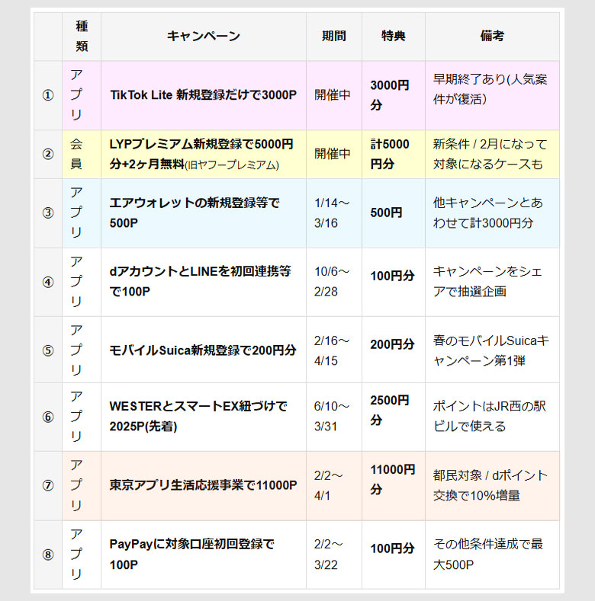The width and height of the screenshot is (595, 601).
Task: Click 100円分 reward in PayPay row
Action: 394,555
